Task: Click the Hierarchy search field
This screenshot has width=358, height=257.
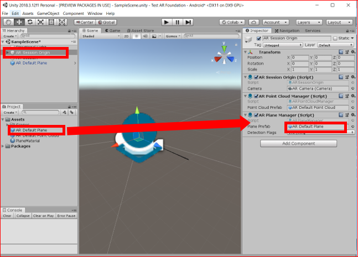Action: (x=48, y=36)
